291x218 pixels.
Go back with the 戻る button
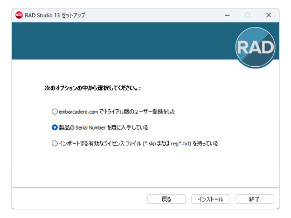tap(167, 199)
